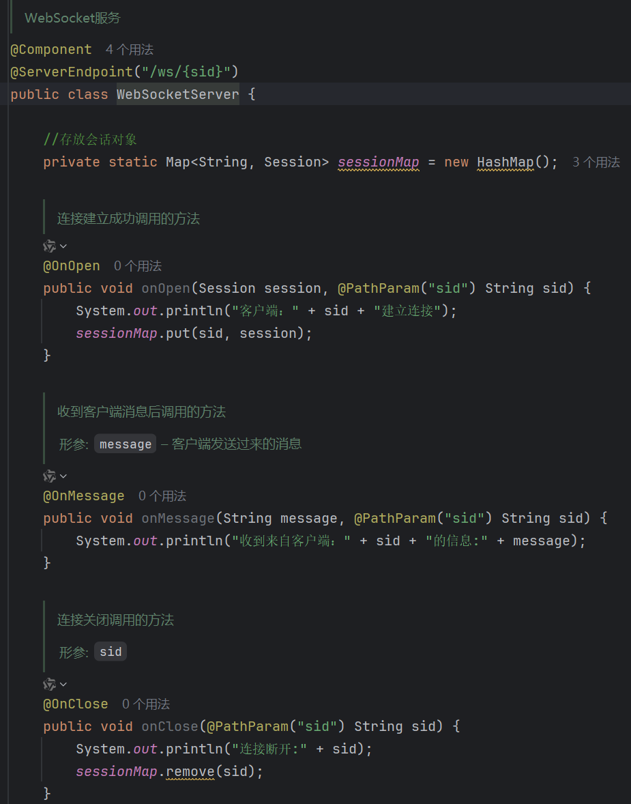
Task: Click the onMessage method name
Action: pos(178,518)
